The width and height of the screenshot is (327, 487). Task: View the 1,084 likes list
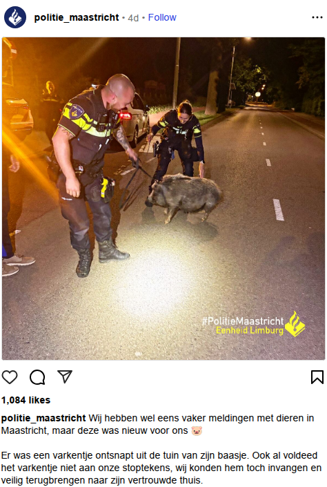[x=26, y=400]
